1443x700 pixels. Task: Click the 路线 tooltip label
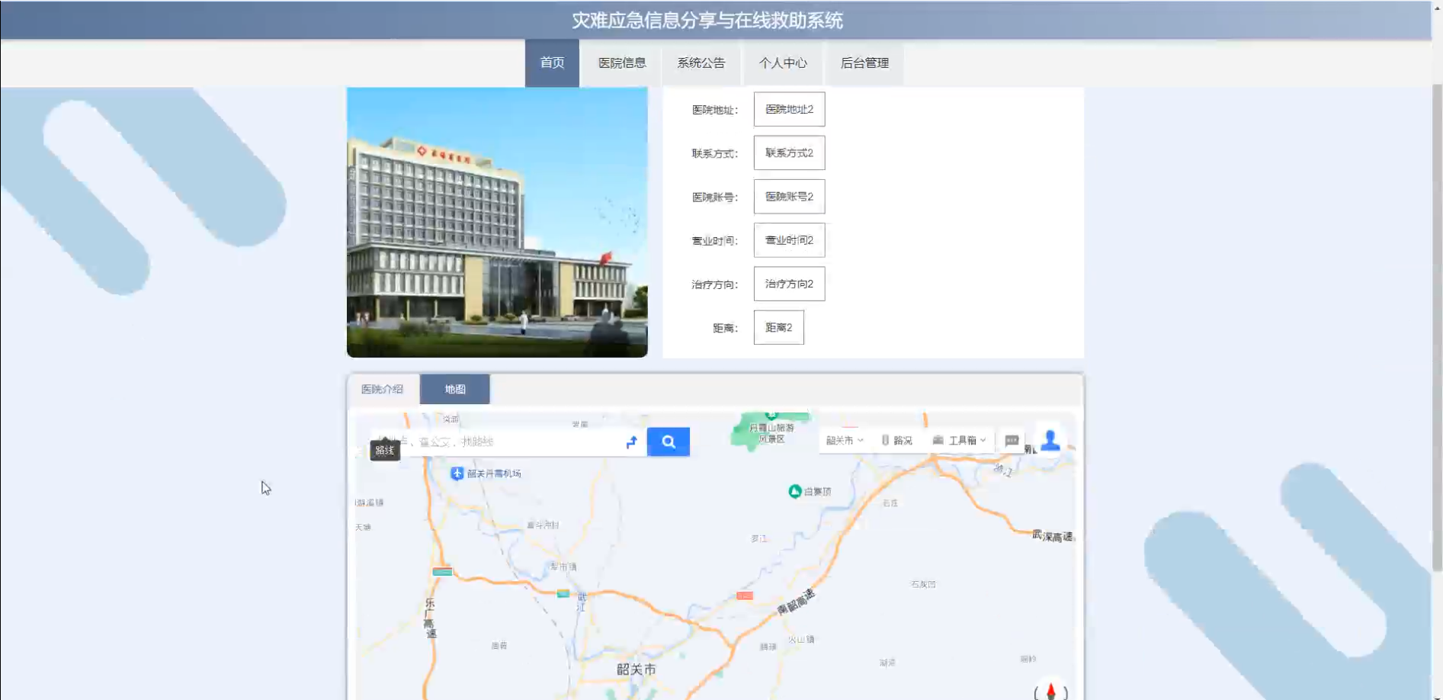(x=385, y=451)
